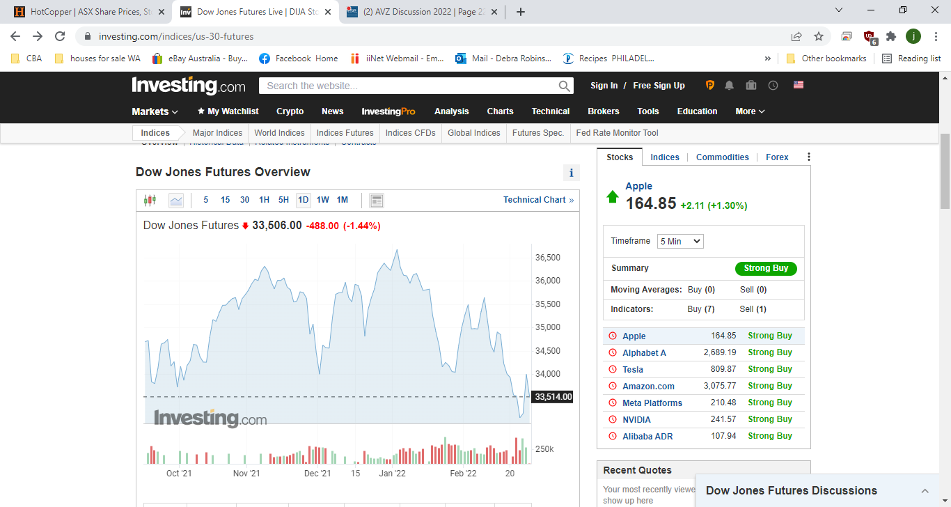The image size is (951, 507).
Task: Open the Dow Jones Futures info icon
Action: click(x=571, y=173)
